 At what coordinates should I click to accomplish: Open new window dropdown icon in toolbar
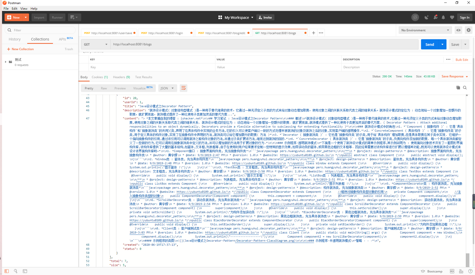[74, 17]
